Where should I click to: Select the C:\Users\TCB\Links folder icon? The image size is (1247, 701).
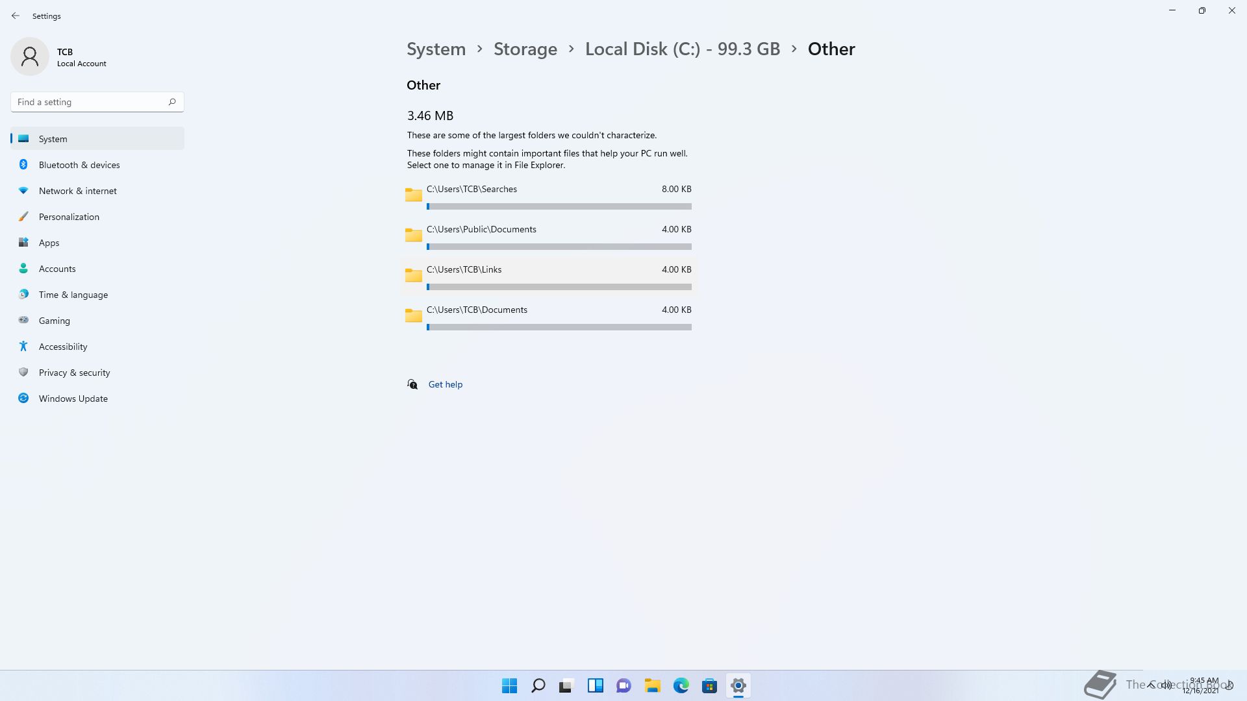click(x=414, y=275)
